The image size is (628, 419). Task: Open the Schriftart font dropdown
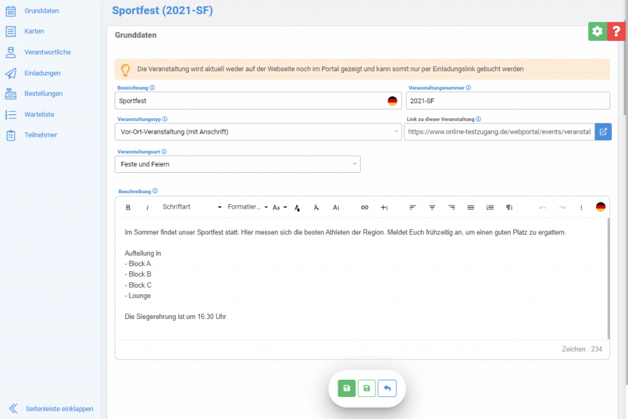(x=191, y=207)
